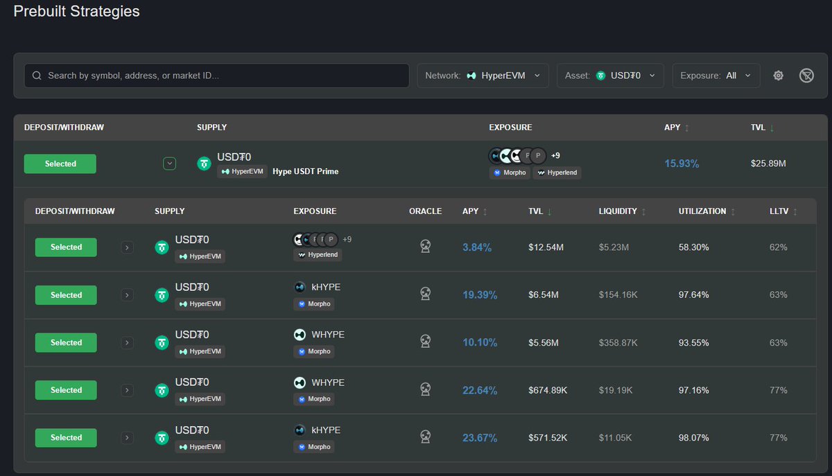The height and width of the screenshot is (476, 832).
Task: Click USD₮0 token icon in 98.07% utilization row
Action: tap(162, 437)
